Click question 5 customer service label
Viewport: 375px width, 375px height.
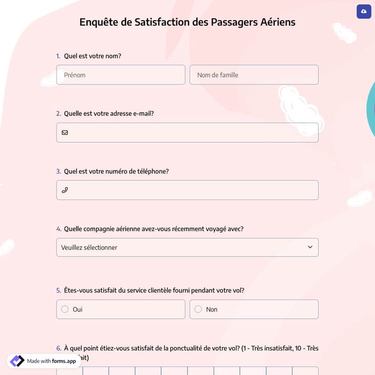(154, 290)
